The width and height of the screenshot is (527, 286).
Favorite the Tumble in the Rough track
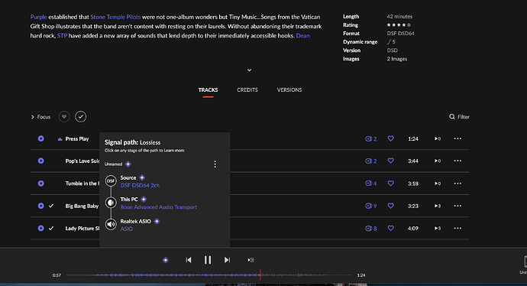tap(390, 184)
